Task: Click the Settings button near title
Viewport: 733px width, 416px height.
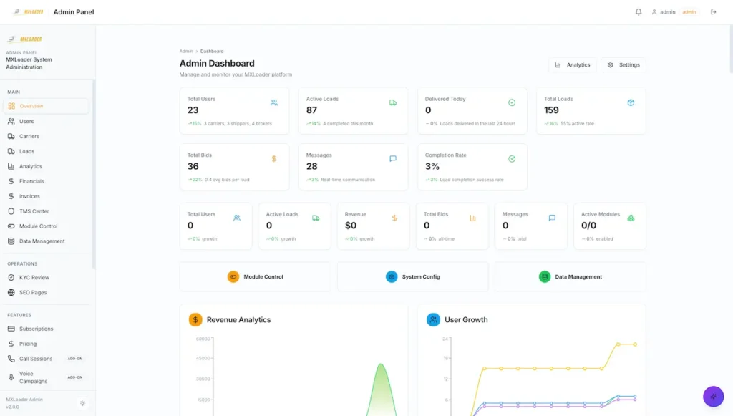Action: point(623,65)
